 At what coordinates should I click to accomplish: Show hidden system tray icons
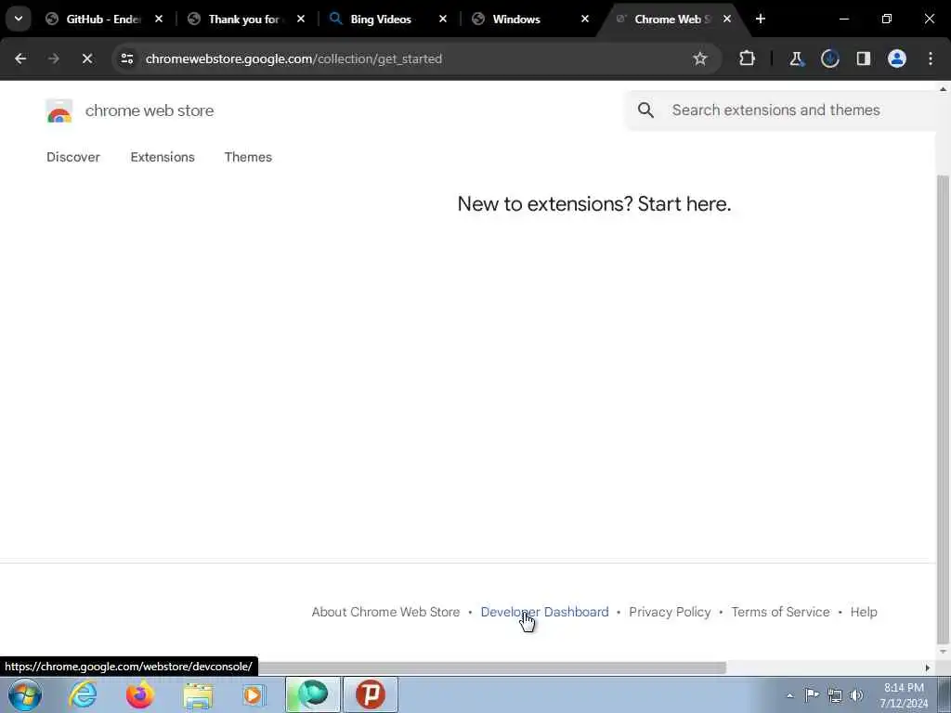[x=789, y=695]
